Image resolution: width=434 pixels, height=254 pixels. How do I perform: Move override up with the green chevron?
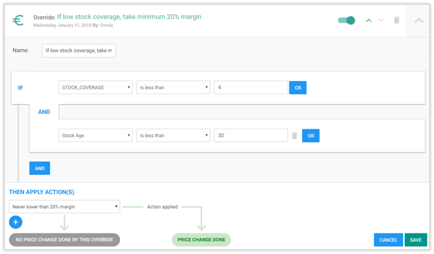(368, 20)
